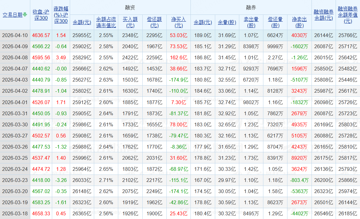Click closing value 4566.22
Image resolution: width=360 pixels, height=219 pixels.
coord(41,46)
